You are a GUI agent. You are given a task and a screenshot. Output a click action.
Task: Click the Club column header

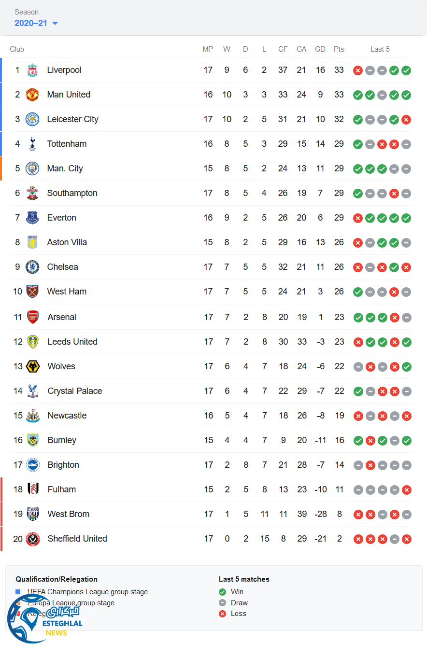(17, 49)
